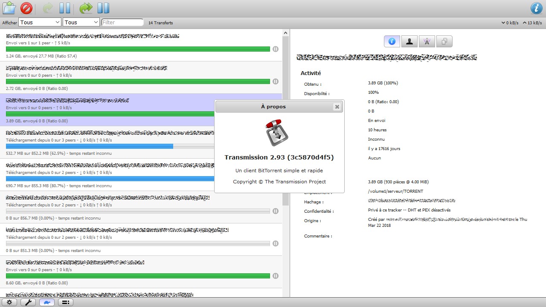Switch to inspector Peers tab
The image size is (546, 307).
(409, 41)
